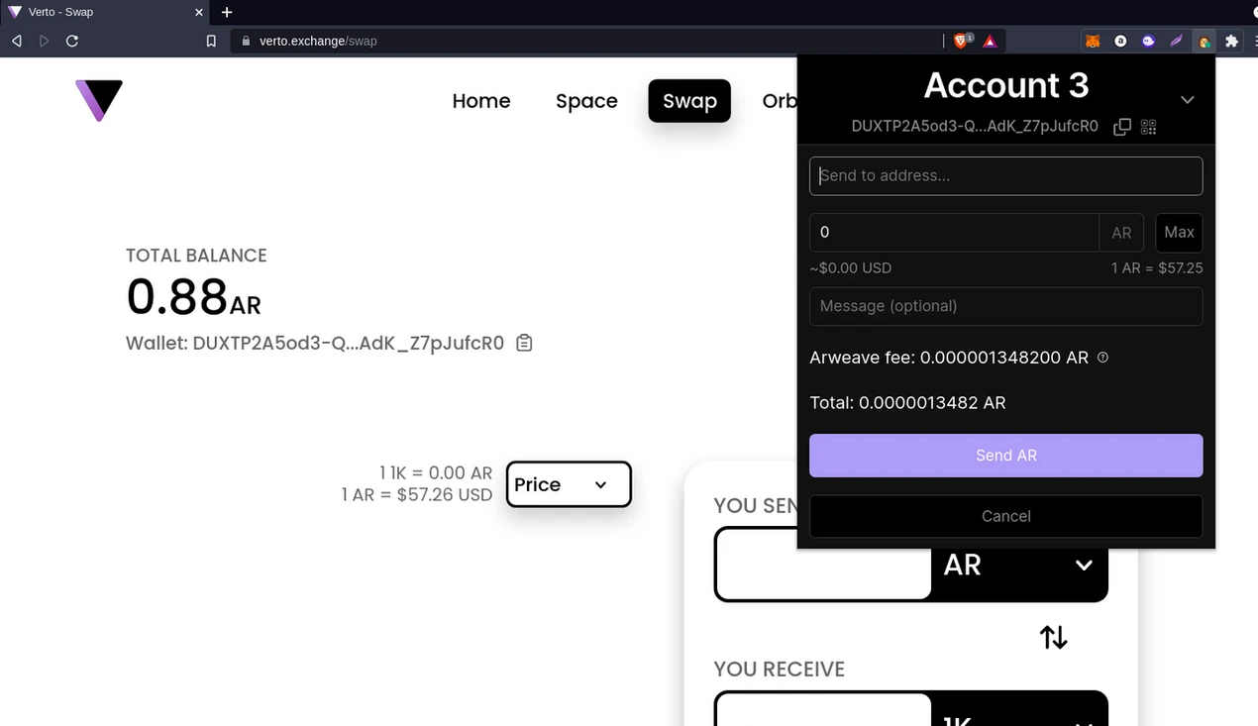Screen dimensions: 1258x726
Task: Show QR code for Account 3 address
Action: (x=1148, y=127)
